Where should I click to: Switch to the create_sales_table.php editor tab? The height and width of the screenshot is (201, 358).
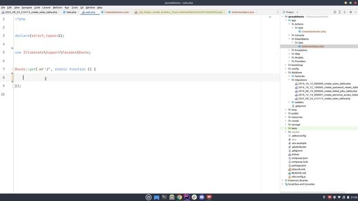pyautogui.click(x=31, y=12)
